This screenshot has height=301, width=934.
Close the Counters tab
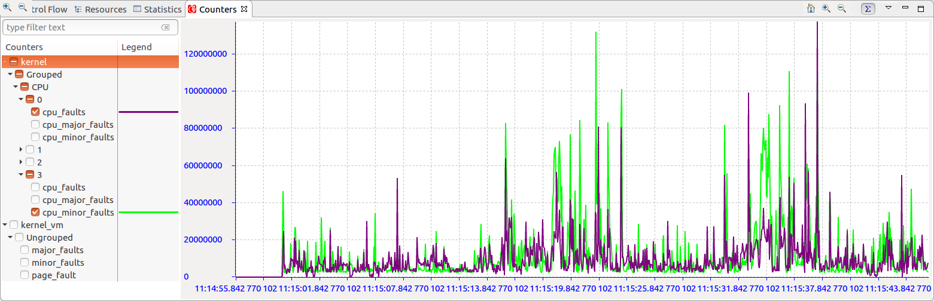click(x=244, y=10)
